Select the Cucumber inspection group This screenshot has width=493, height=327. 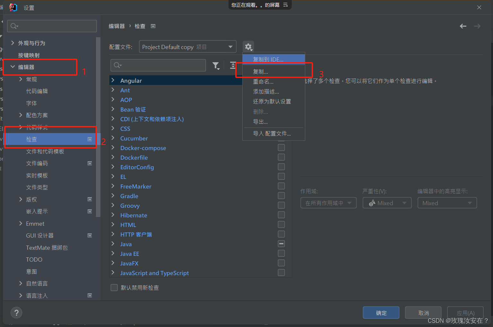(134, 138)
